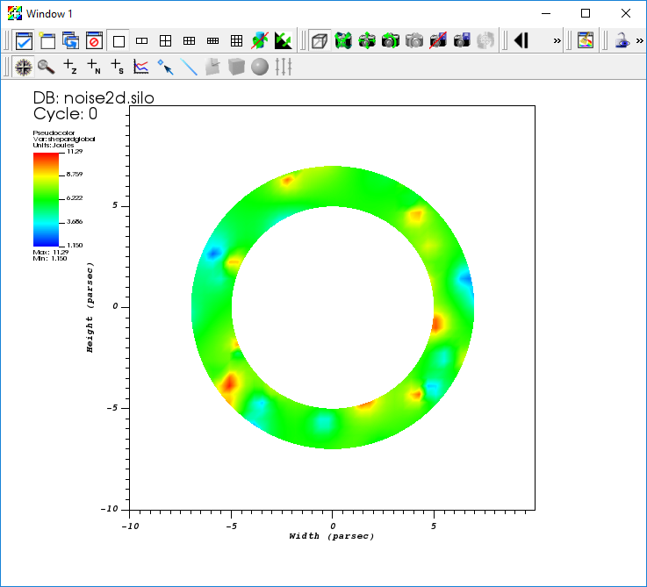
Task: Select the node pick tool +N
Action: 94,67
